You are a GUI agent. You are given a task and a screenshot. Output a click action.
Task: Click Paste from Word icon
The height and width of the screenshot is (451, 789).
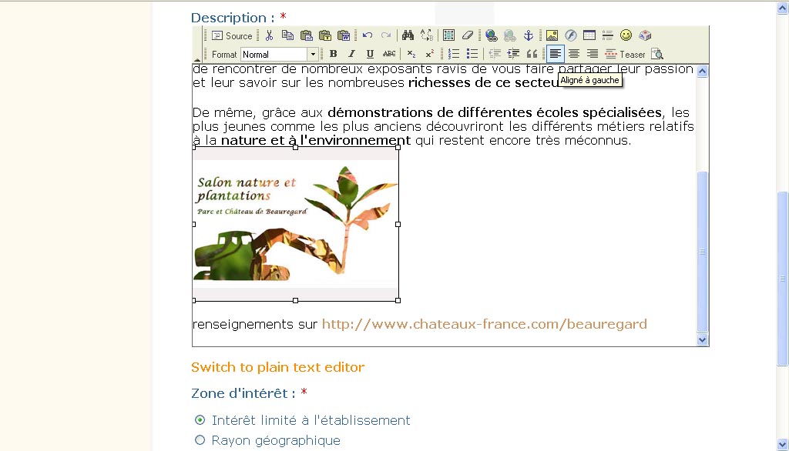tap(344, 35)
